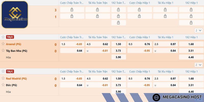
Task: Click Tài Xỉu Toàn Trận header of Arsenal match
Action: click(98, 37)
